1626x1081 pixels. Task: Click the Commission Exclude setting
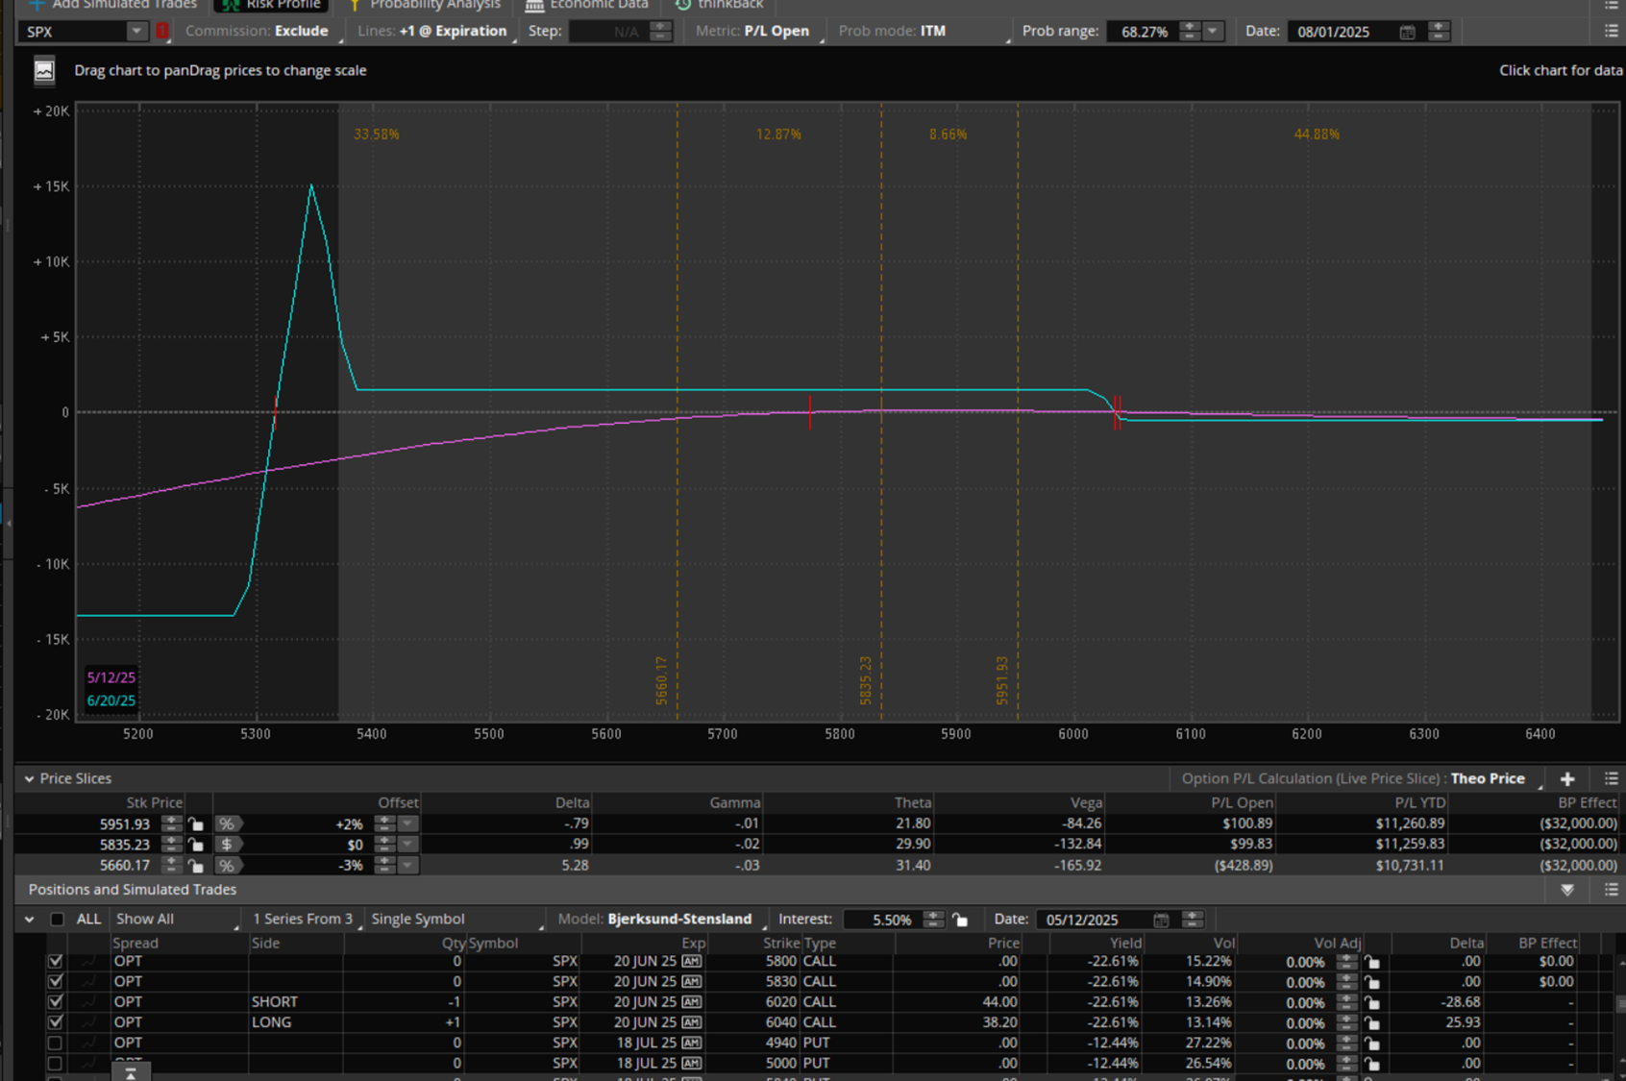coord(301,32)
